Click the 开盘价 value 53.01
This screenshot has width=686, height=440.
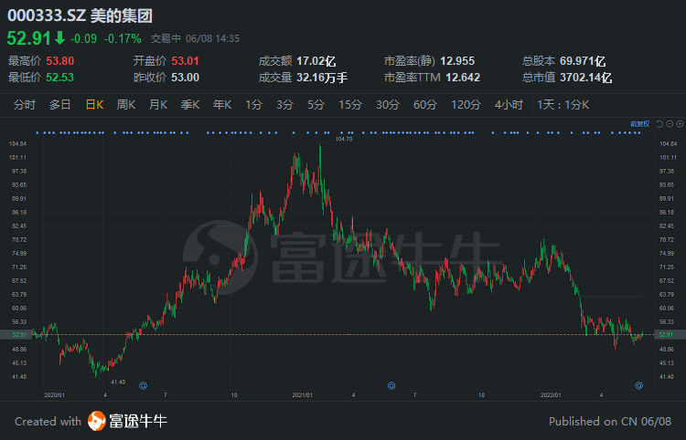pos(185,60)
